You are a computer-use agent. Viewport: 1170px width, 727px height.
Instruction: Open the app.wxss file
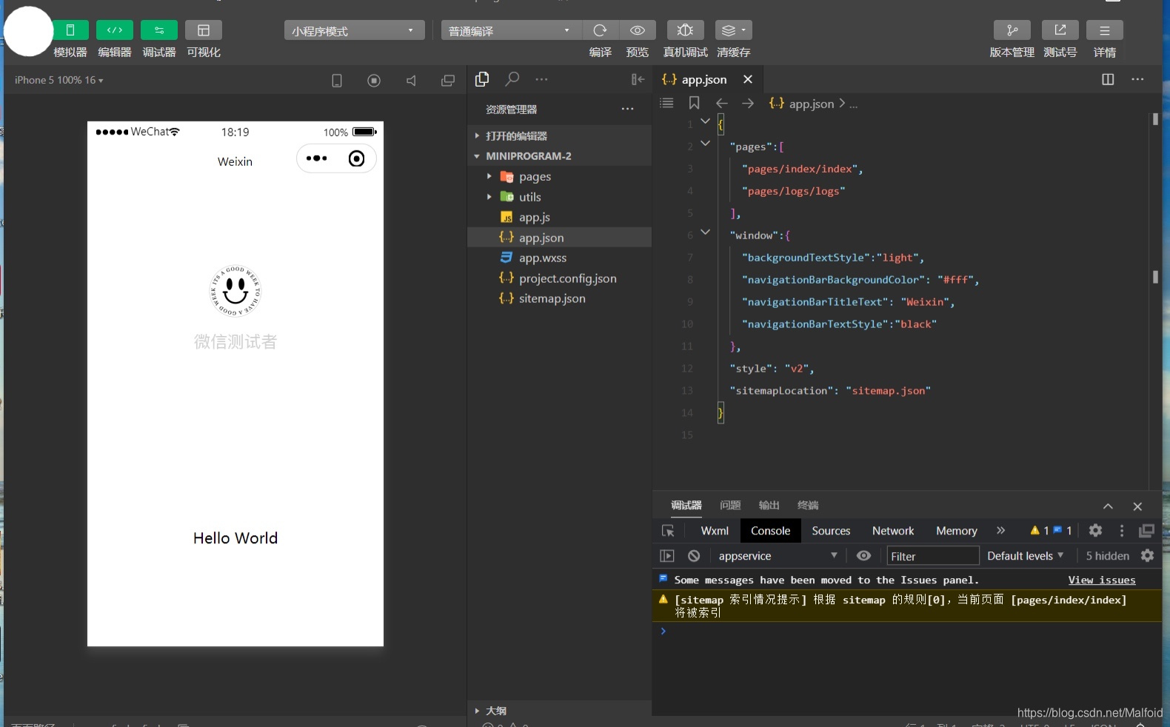(560, 258)
